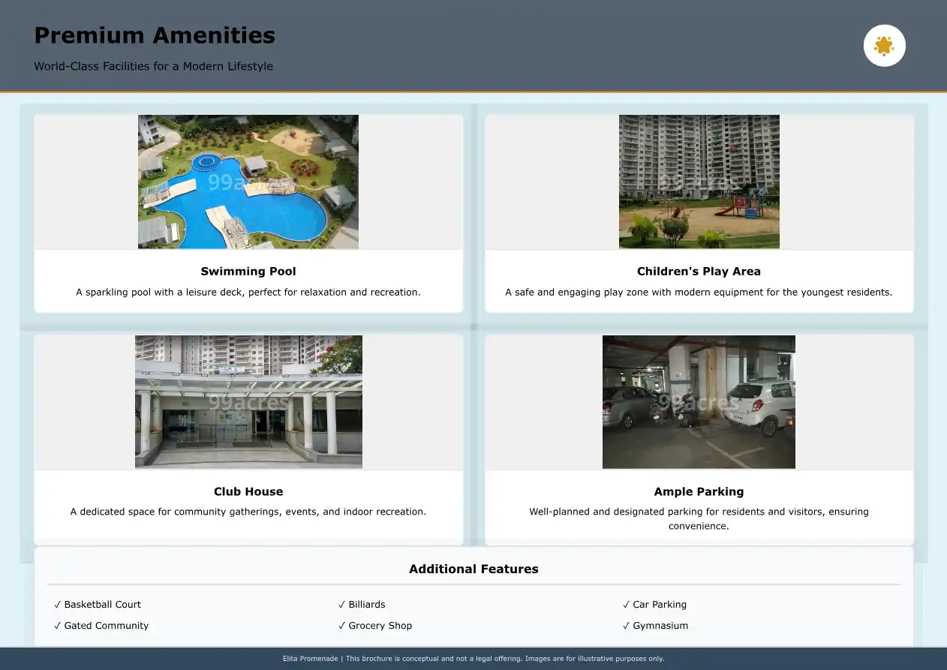Click the Club House heading
Screen dimensions: 947x670
coord(248,492)
